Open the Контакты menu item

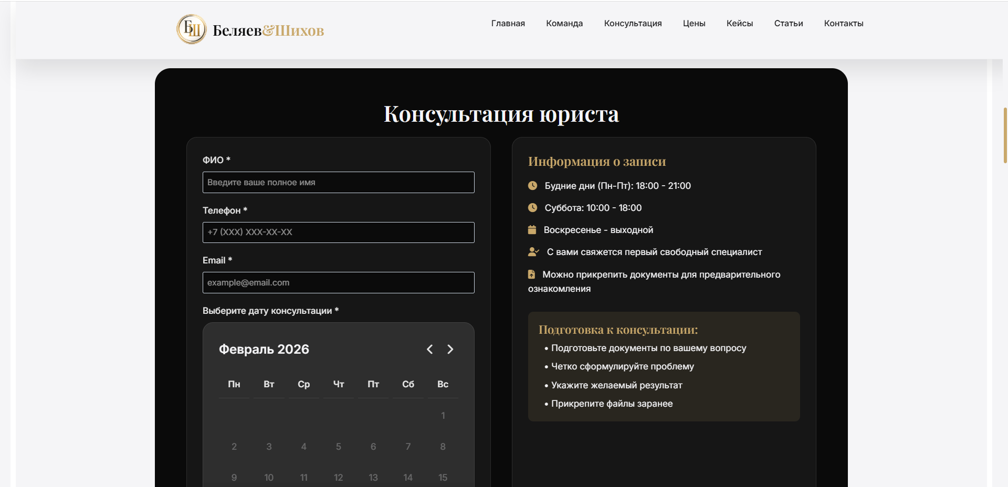844,24
